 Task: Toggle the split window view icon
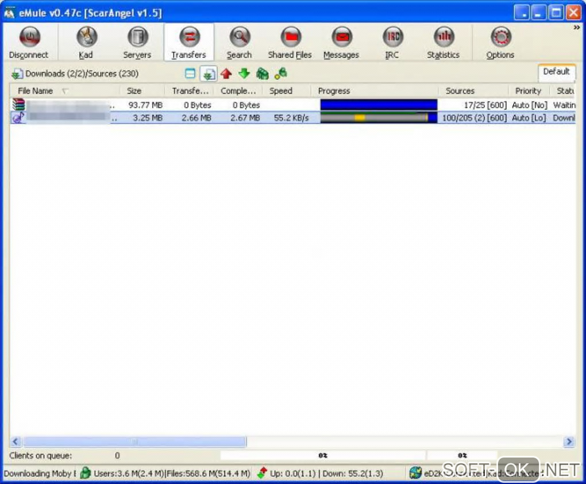190,74
